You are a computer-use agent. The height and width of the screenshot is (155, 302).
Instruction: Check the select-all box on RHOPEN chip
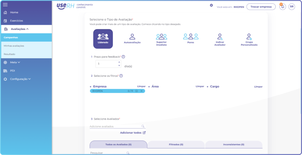[137, 91]
